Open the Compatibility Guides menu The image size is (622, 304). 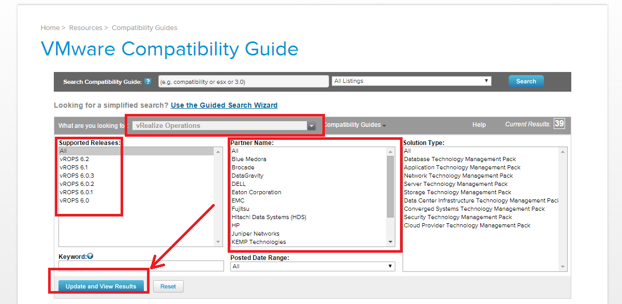point(355,125)
